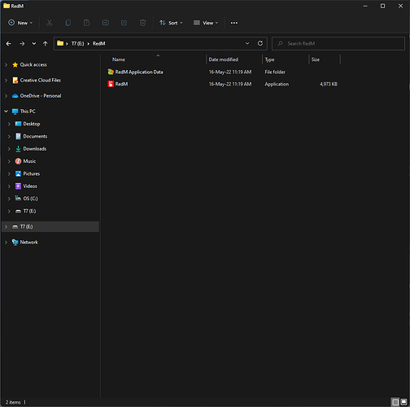Expand the Downloads node
The height and width of the screenshot is (407, 410).
pyautogui.click(x=9, y=149)
